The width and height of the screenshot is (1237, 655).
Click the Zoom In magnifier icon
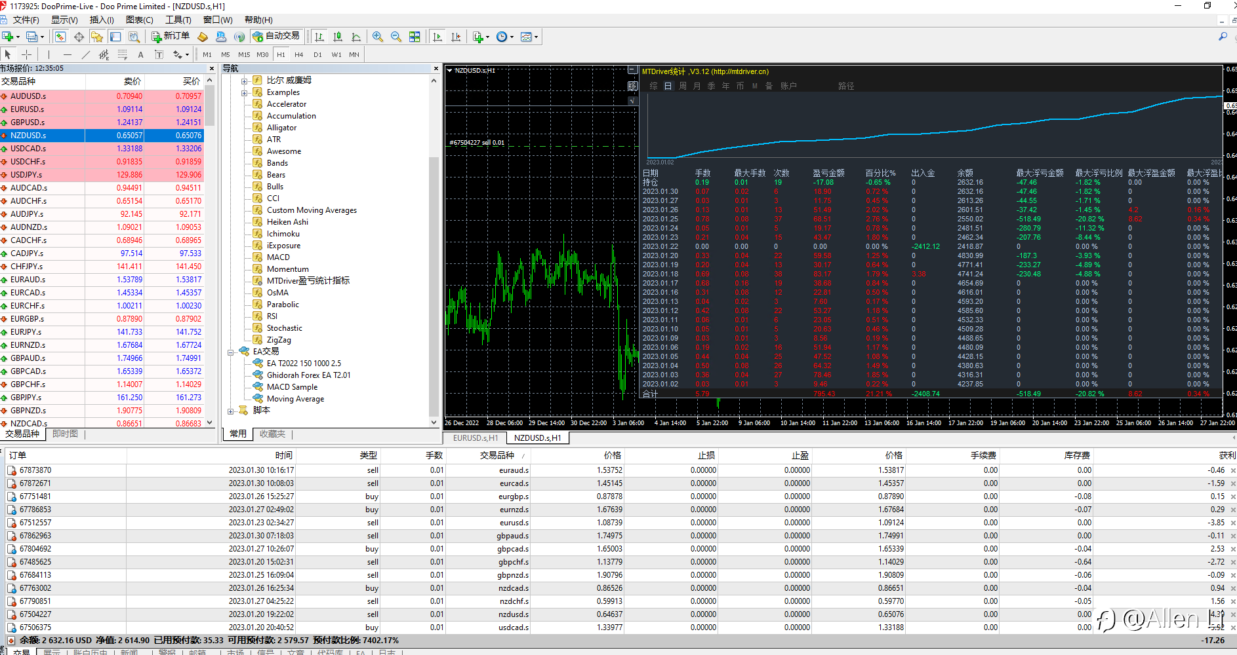tap(378, 37)
